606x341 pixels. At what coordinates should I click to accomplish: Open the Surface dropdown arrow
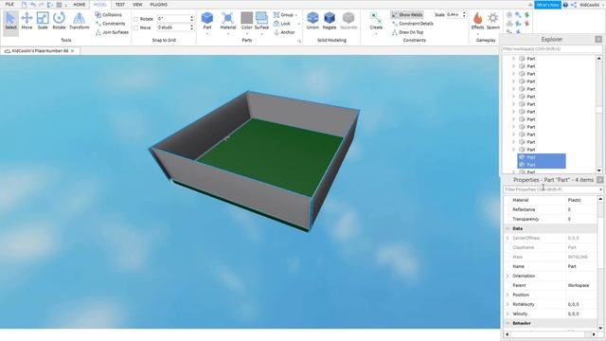click(x=261, y=34)
